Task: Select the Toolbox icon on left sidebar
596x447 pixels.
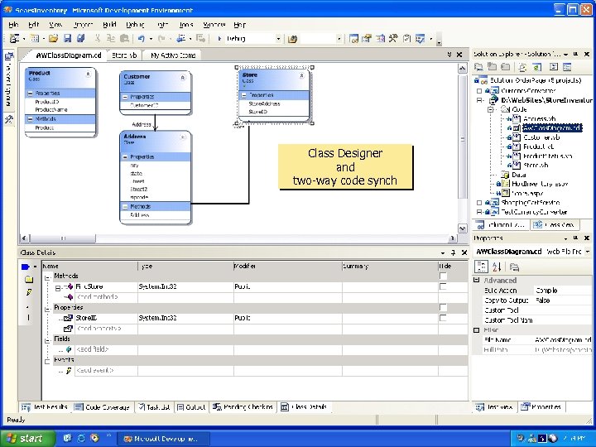Action: [8, 119]
